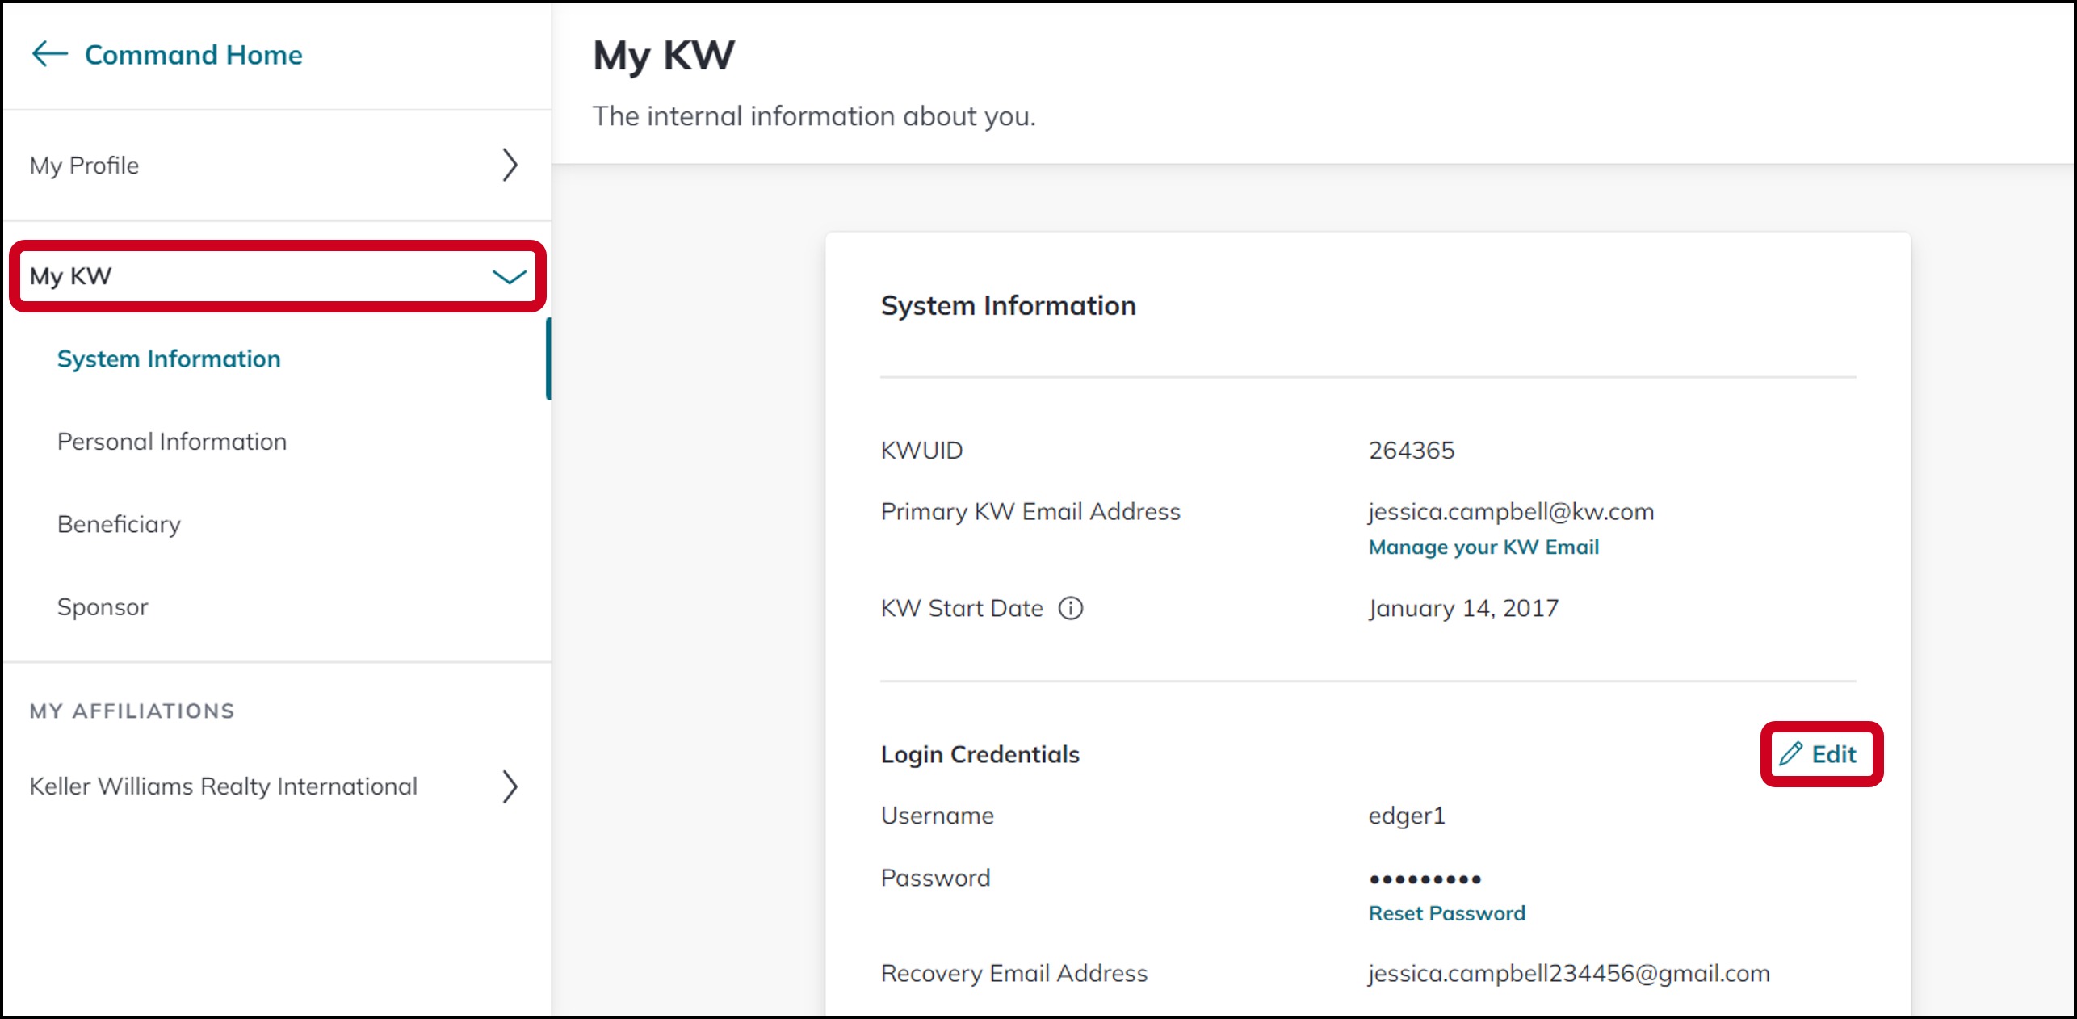Screen dimensions: 2077x1019
Task: Click the pencil icon for Login Credentials
Action: click(x=1790, y=753)
